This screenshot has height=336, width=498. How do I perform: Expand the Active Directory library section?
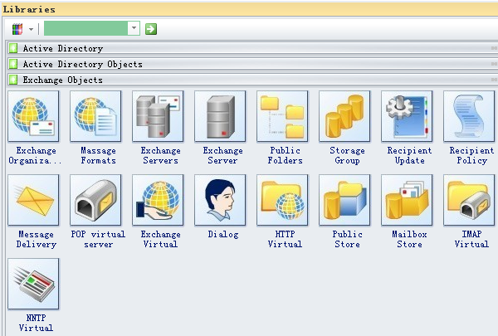point(62,49)
